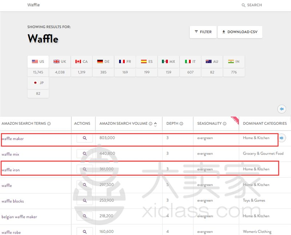Open the waffle iron search term
This screenshot has width=291, height=235.
point(11,170)
